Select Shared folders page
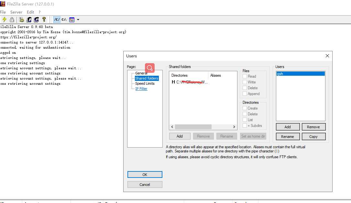The image size is (351, 203). pos(147,78)
